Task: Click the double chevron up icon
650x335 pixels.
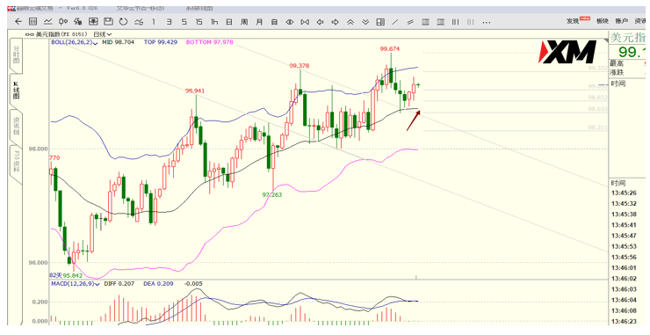Action: pyautogui.click(x=350, y=22)
